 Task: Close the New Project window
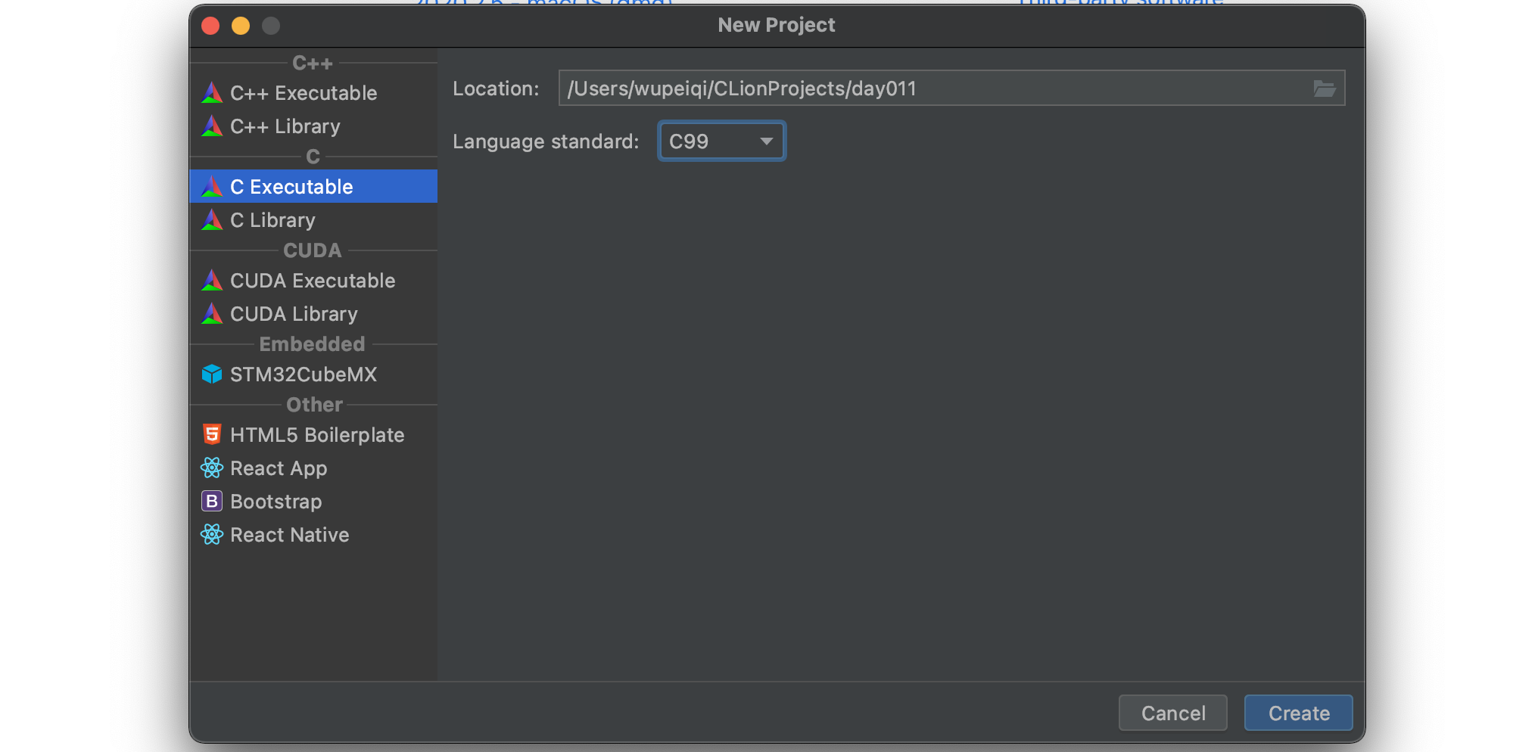[210, 26]
